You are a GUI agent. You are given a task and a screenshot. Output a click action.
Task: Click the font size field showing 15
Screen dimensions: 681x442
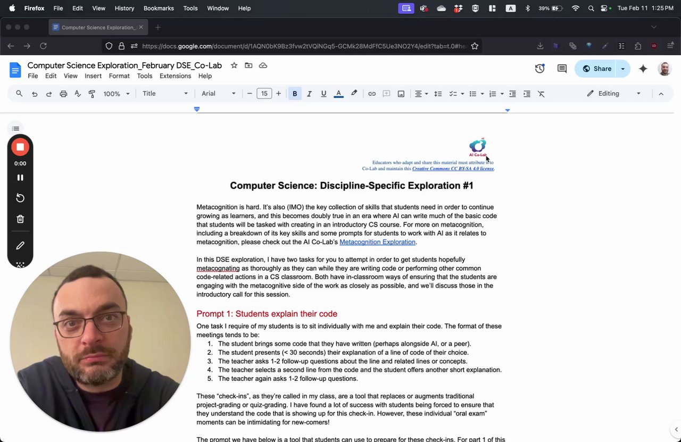[264, 94]
